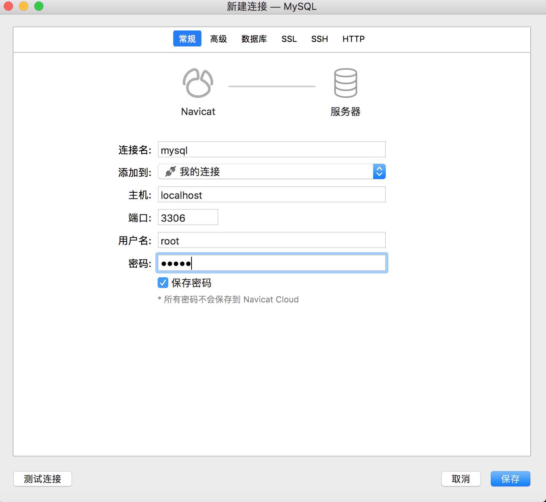The height and width of the screenshot is (502, 546).
Task: Open the 添加到 dropdown arrows
Action: [x=379, y=171]
